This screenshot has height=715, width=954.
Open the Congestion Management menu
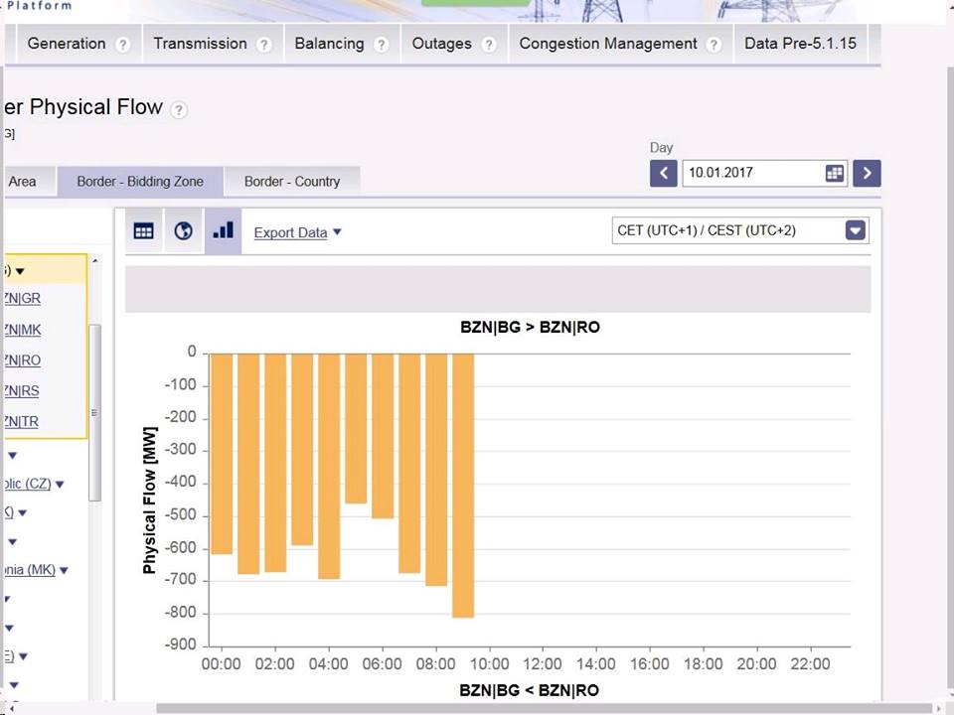(608, 44)
